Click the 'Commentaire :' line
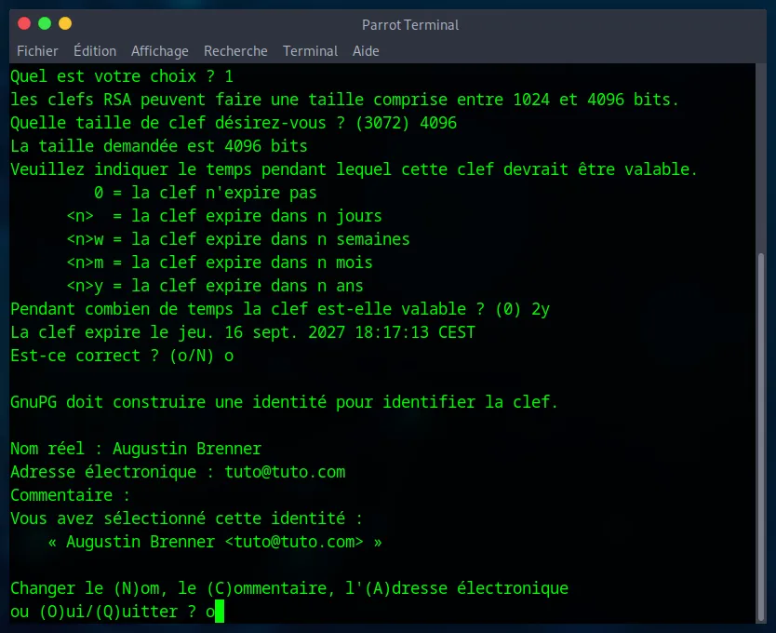The height and width of the screenshot is (633, 776). pos(71,495)
